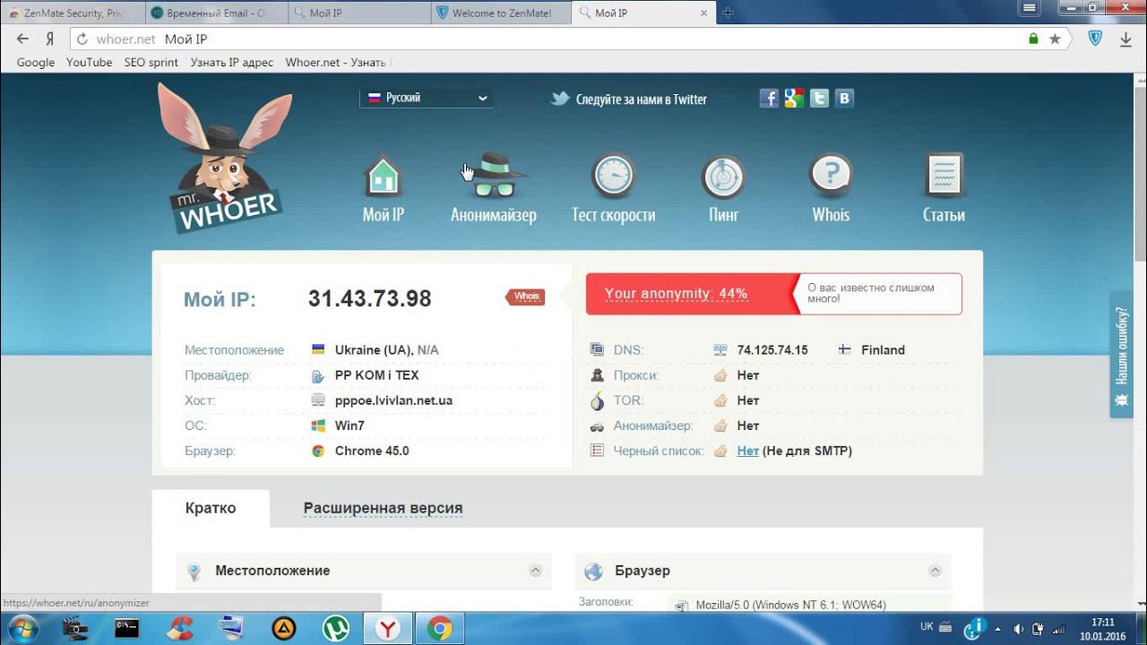This screenshot has width=1147, height=645.
Task: Click the Нет blacklist link
Action: 747,451
